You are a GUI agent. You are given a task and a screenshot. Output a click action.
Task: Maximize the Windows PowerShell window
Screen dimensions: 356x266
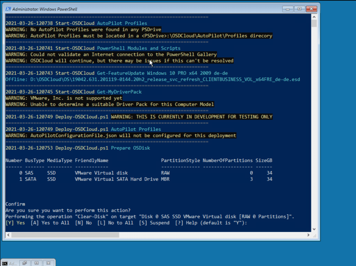click(299, 9)
